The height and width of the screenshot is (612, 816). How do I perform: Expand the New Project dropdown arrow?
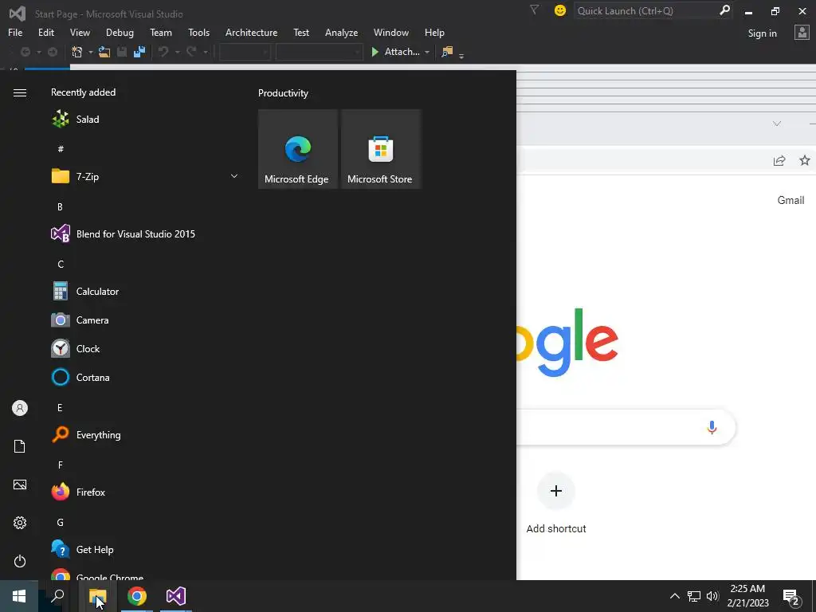pyautogui.click(x=91, y=52)
